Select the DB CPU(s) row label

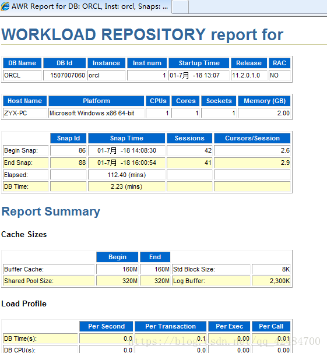[x=40, y=350]
